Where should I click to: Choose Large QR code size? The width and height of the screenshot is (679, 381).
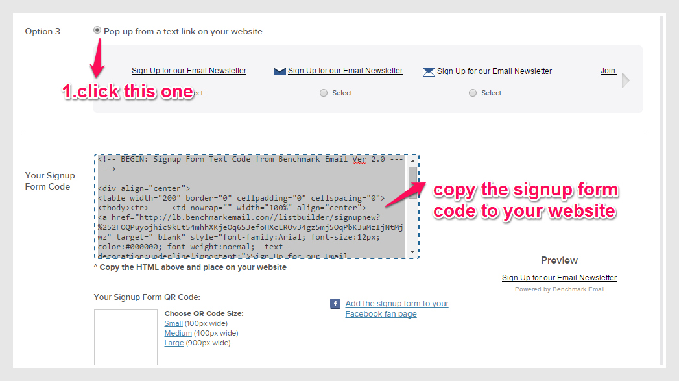tap(174, 343)
